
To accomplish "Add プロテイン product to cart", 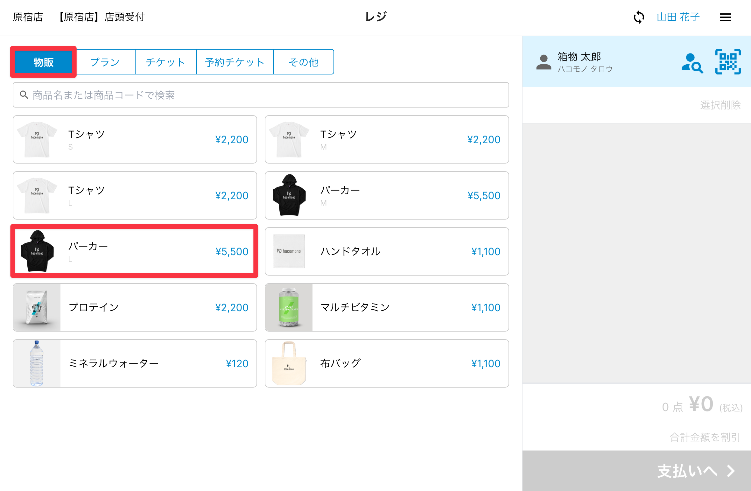I will [x=135, y=307].
